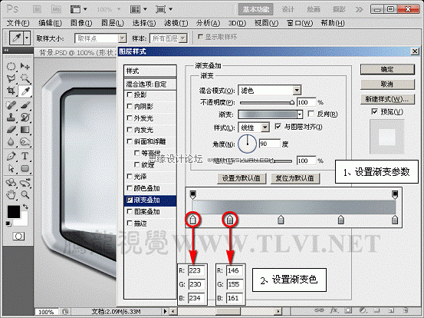Viewport: 424px width, 318px height.
Task: Select the Crop tool
Action: (11, 91)
